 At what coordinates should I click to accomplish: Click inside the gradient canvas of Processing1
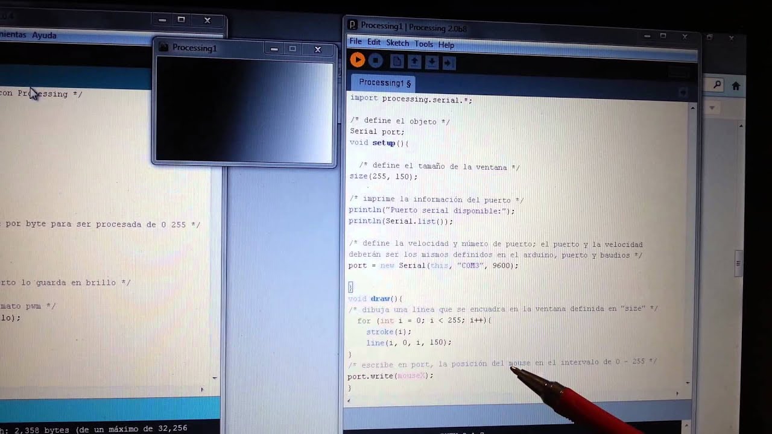tap(244, 111)
